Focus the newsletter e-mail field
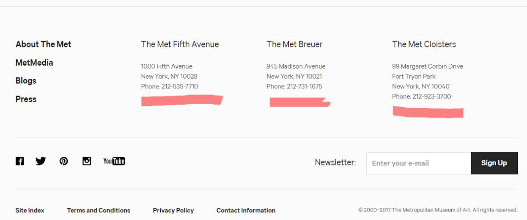The height and width of the screenshot is (220, 527). [419, 163]
